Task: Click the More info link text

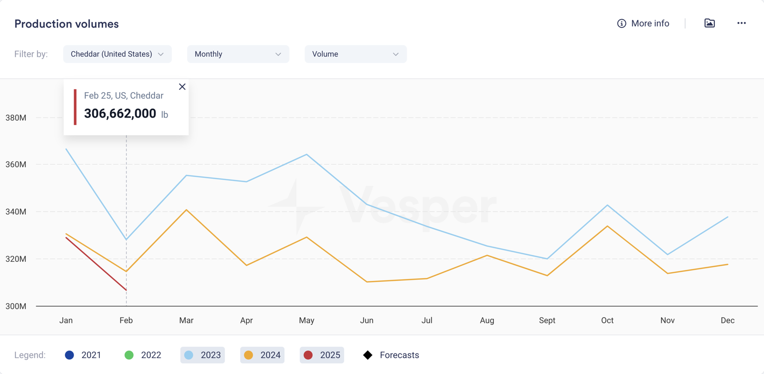Action: (x=650, y=23)
